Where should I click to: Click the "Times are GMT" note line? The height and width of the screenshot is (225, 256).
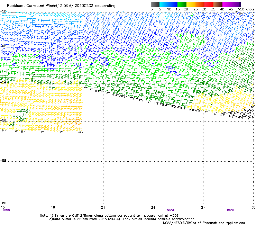[x=109, y=216]
